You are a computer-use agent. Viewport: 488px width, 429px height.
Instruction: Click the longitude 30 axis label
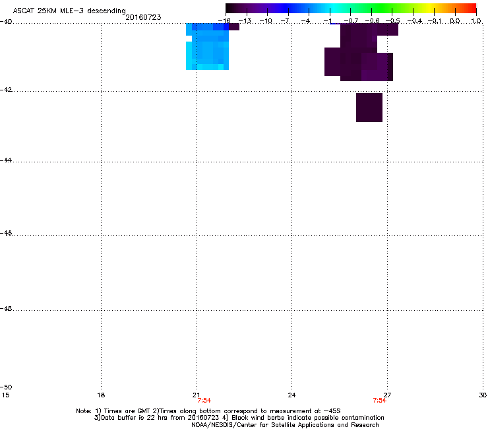(x=483, y=395)
